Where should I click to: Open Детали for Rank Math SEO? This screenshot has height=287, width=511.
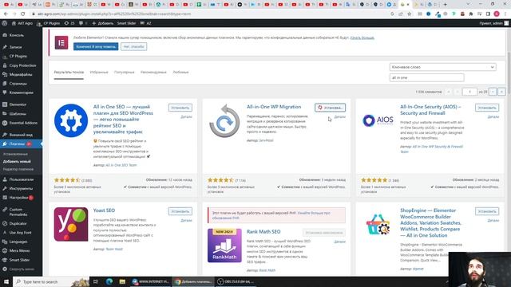tap(339, 242)
